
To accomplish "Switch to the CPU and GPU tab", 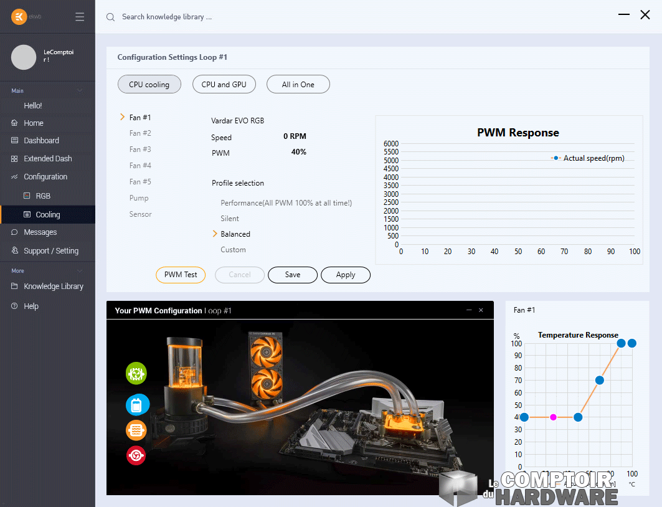I will click(224, 85).
